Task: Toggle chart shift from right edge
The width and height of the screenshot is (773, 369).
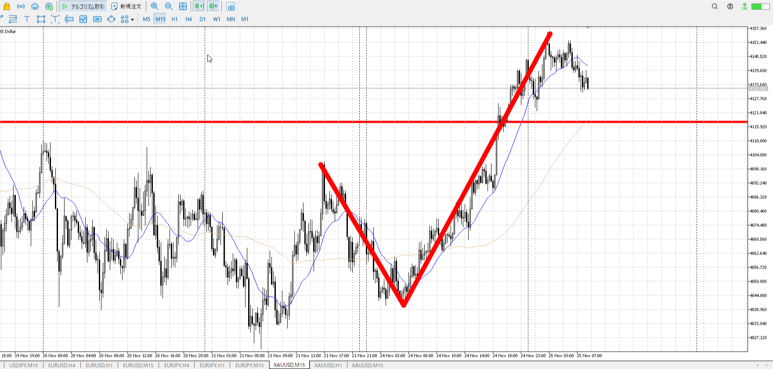Action: (213, 6)
